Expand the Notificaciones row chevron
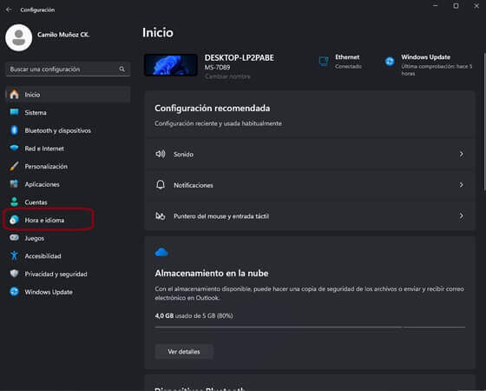The image size is (486, 391). click(461, 185)
